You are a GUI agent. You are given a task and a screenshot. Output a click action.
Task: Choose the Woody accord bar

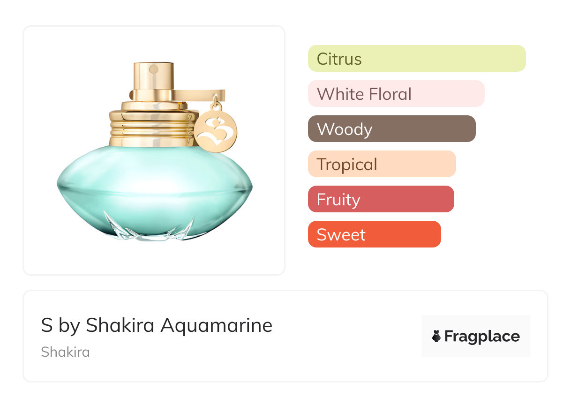391,129
